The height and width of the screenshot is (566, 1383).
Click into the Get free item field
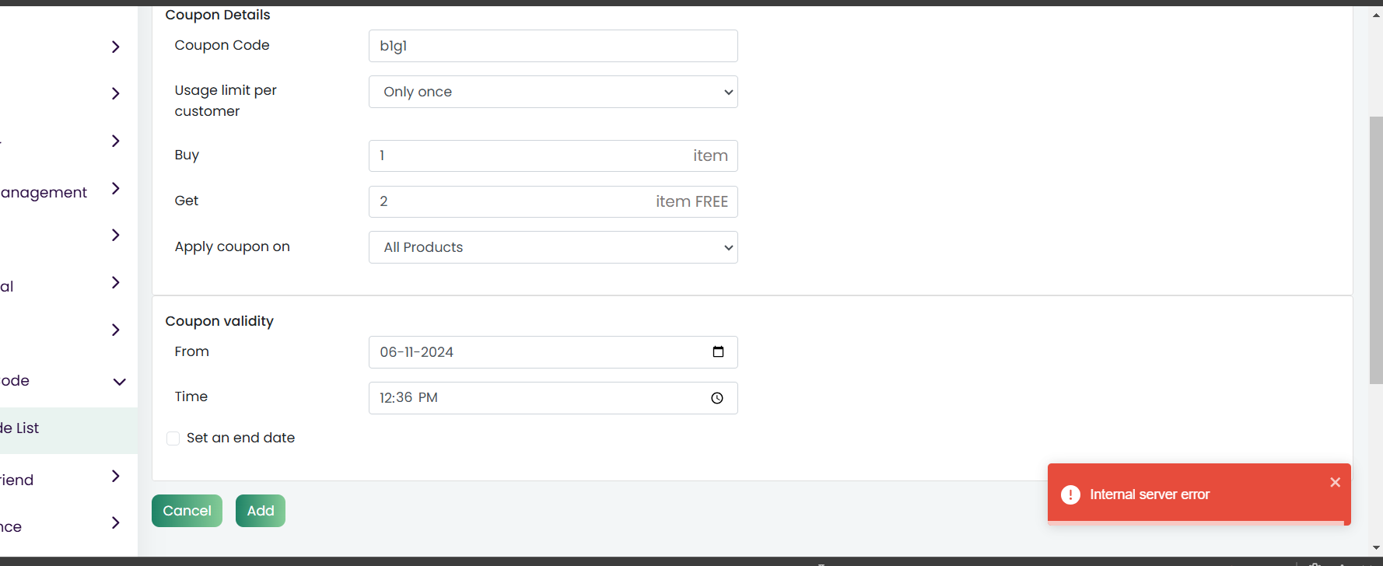point(553,201)
